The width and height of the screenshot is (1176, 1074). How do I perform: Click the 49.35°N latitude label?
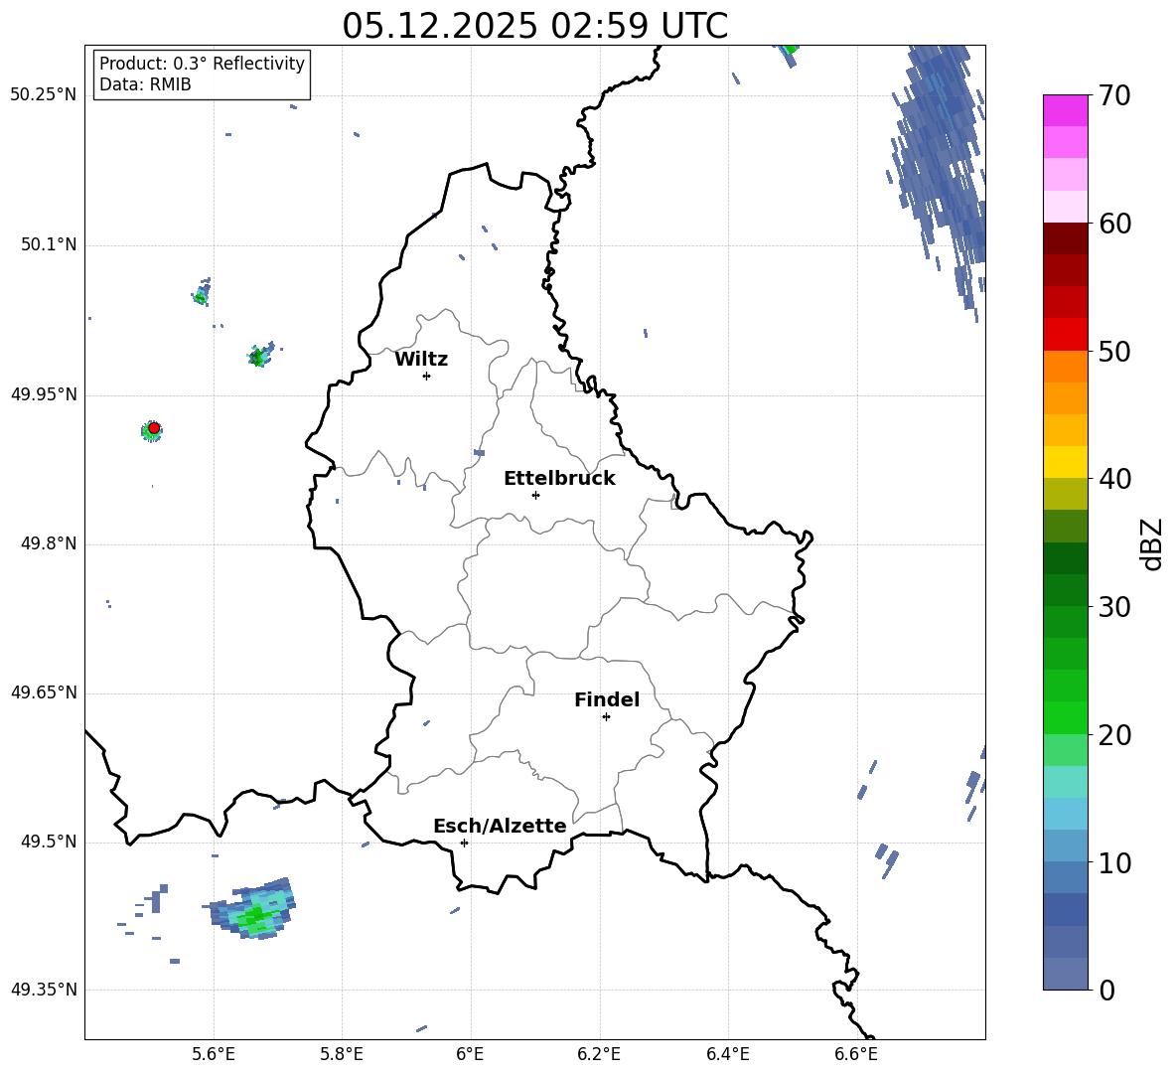tap(44, 990)
